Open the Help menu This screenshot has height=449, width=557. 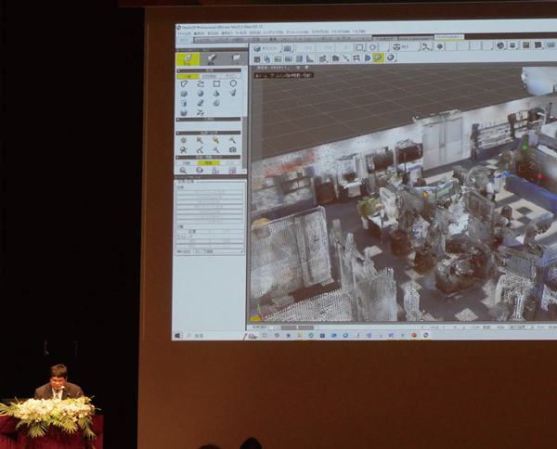pos(358,32)
